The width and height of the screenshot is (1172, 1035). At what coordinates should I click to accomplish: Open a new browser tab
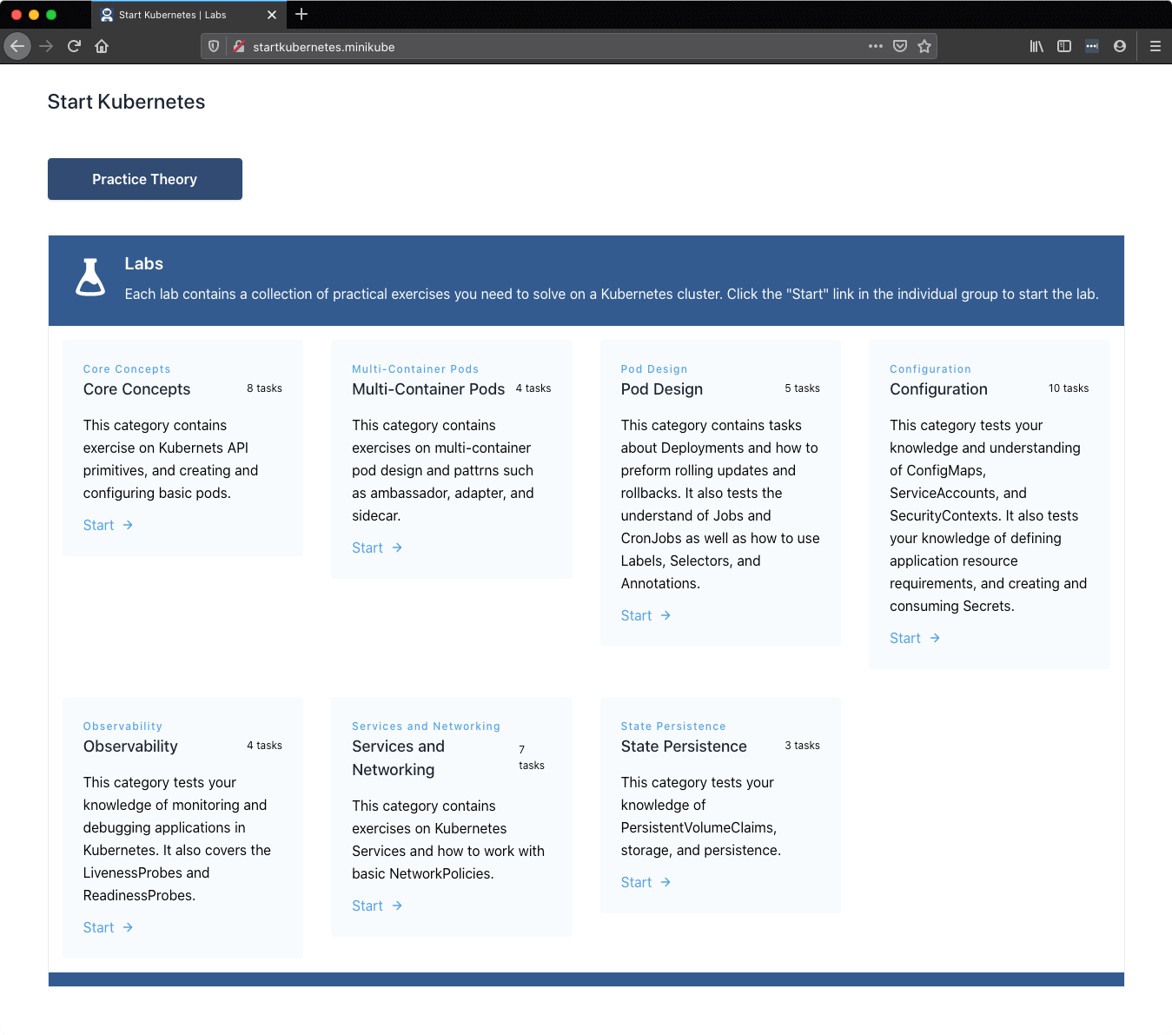pos(301,14)
